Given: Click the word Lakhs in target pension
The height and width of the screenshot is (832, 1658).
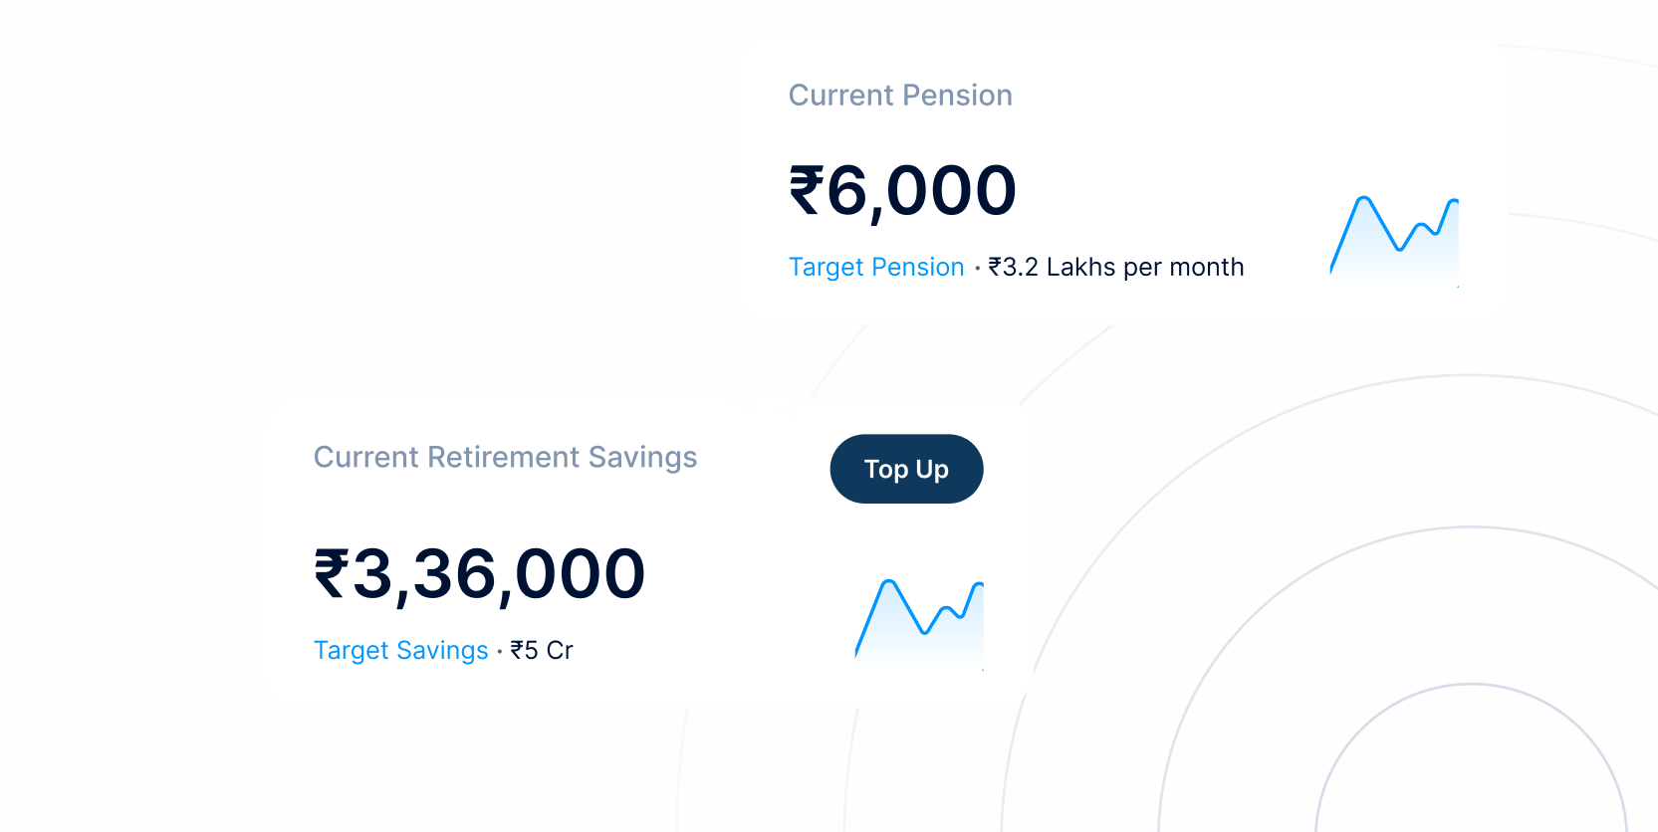Looking at the screenshot, I should [1080, 267].
